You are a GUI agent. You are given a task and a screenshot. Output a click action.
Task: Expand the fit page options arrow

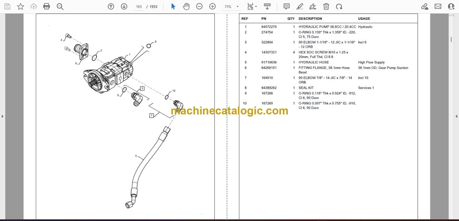click(x=256, y=6)
